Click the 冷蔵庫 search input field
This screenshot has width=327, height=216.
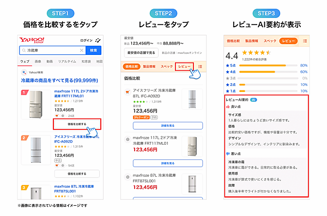click(x=52, y=51)
